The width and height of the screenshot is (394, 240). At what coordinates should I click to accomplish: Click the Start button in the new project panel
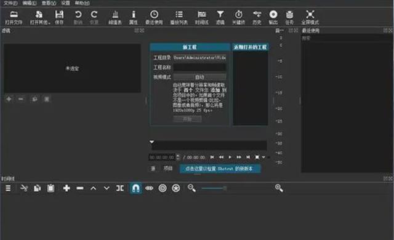pos(187,119)
